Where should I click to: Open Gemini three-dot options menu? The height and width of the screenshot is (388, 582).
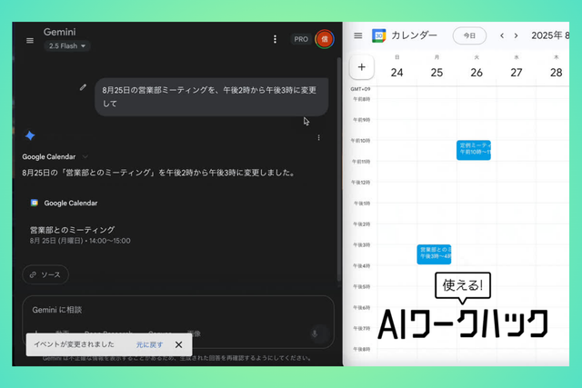pos(276,39)
